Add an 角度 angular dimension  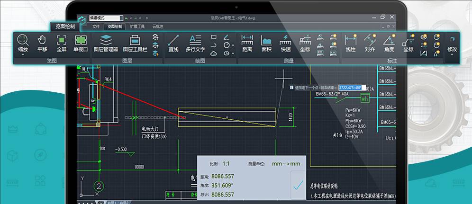point(389,43)
